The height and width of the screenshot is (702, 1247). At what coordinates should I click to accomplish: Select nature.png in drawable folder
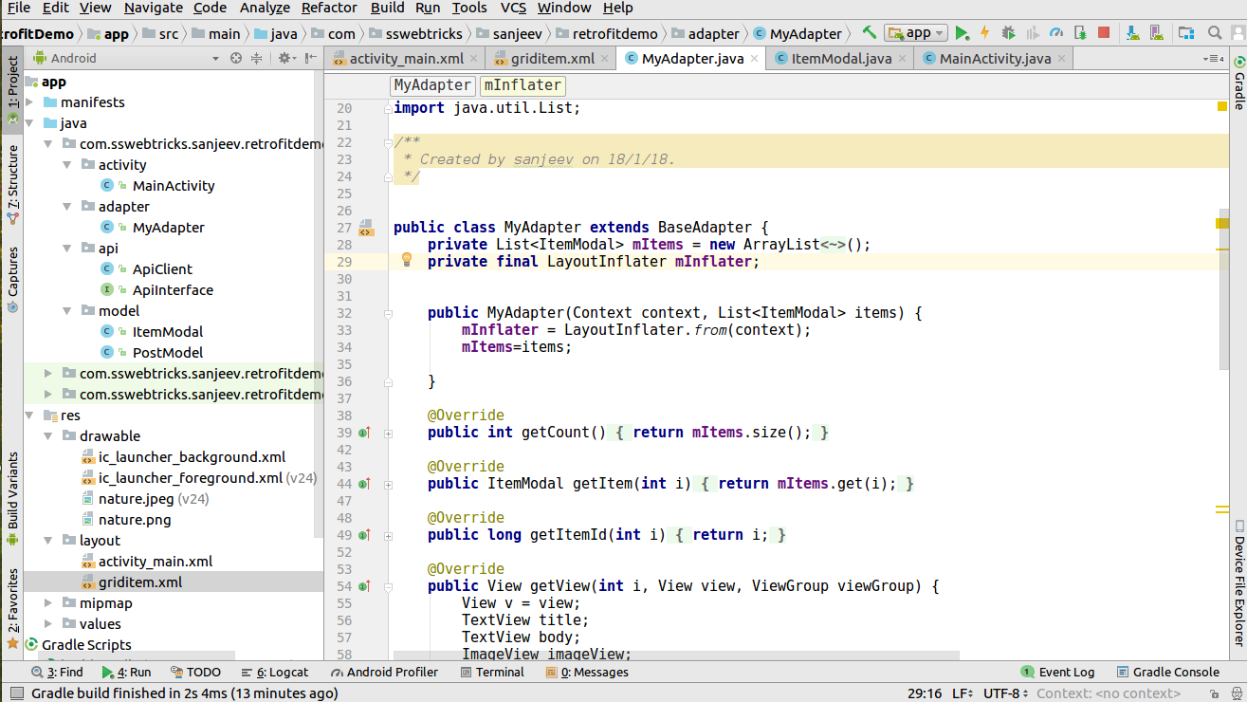(x=135, y=520)
